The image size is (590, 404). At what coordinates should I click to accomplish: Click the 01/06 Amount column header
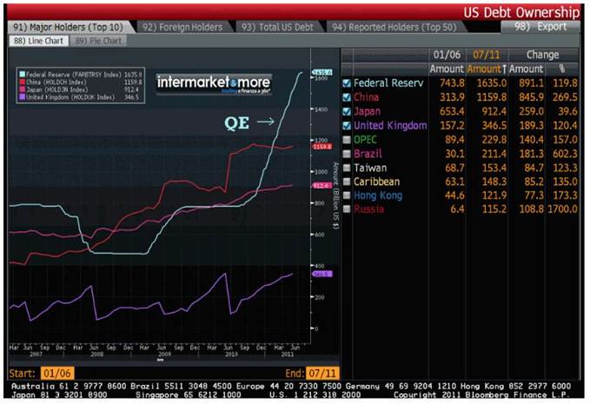447,70
